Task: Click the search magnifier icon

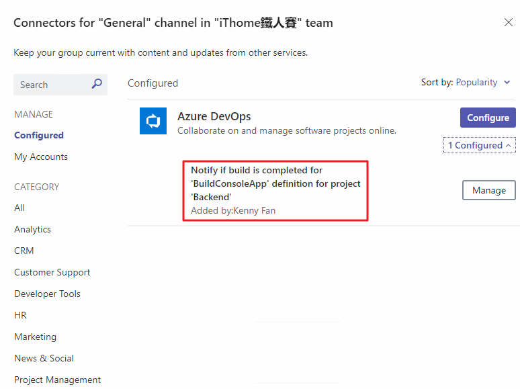Action: coord(97,83)
